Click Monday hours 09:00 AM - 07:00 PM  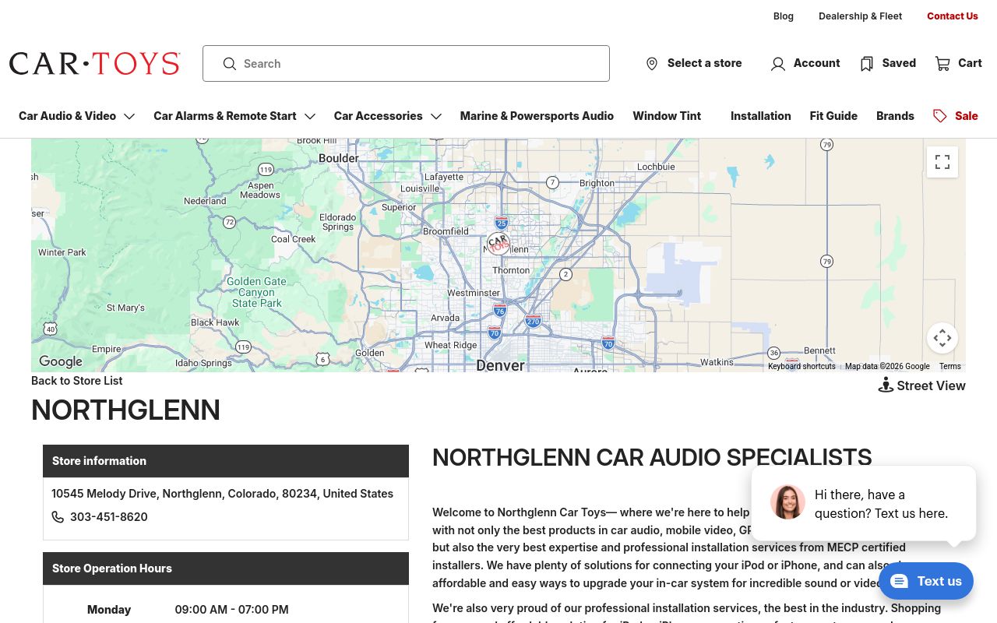tap(231, 610)
